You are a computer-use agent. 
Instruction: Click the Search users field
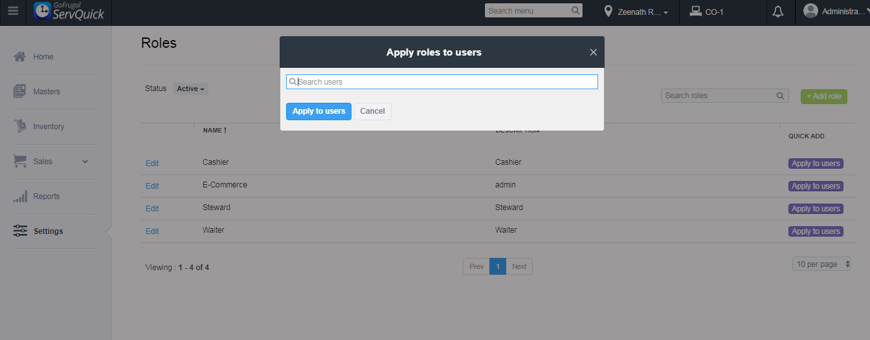447,82
